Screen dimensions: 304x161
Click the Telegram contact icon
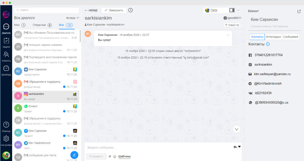(250, 84)
